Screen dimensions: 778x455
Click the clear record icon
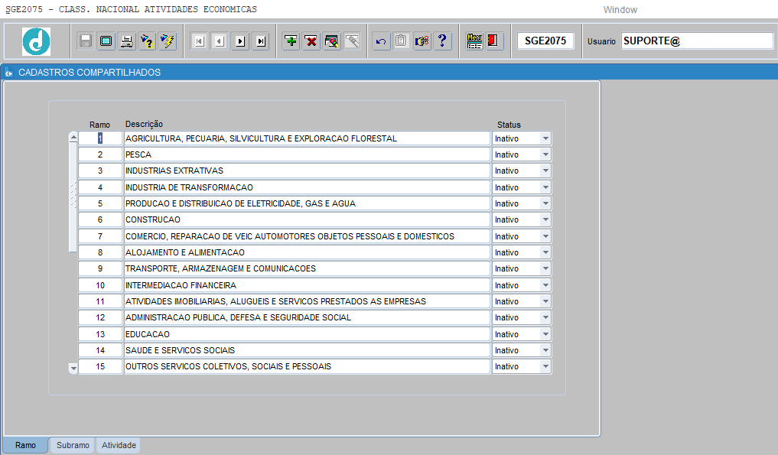pos(332,41)
